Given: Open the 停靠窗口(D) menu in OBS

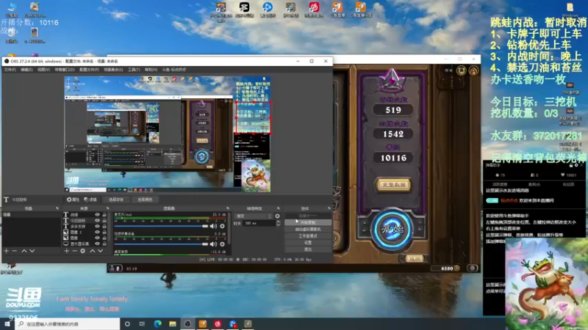Looking at the screenshot, I should pyautogui.click(x=65, y=70).
